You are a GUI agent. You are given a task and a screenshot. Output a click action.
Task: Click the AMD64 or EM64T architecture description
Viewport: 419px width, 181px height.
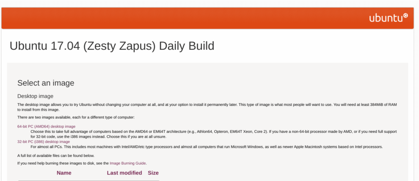[x=214, y=134]
